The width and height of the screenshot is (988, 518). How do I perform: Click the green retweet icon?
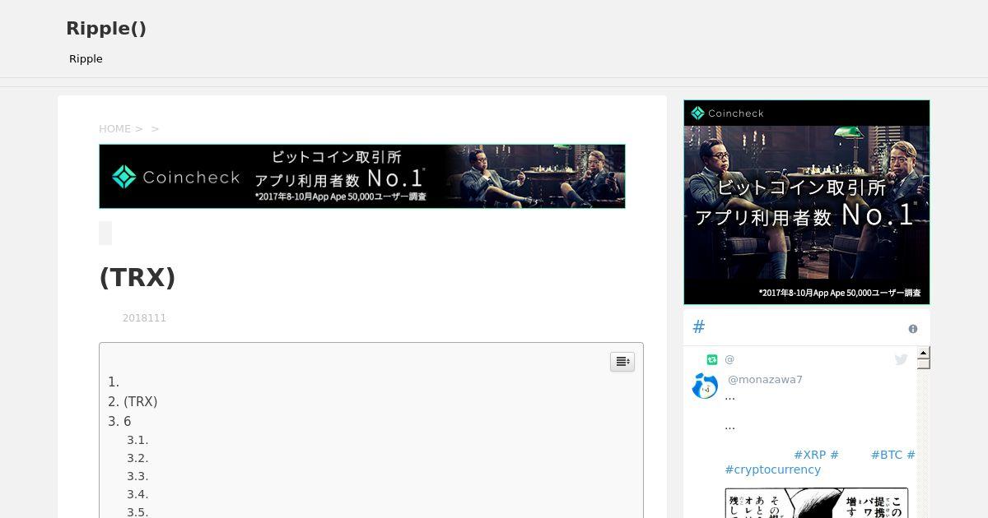coord(712,359)
